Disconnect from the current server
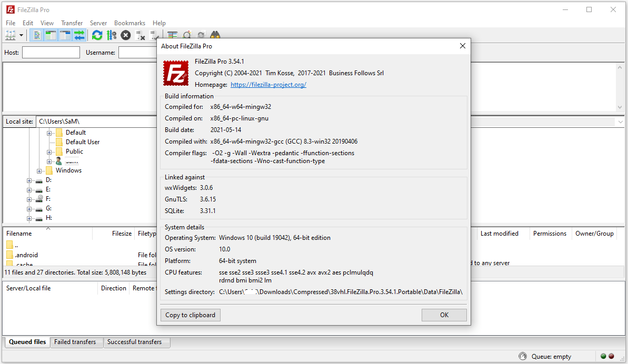 [x=140, y=35]
